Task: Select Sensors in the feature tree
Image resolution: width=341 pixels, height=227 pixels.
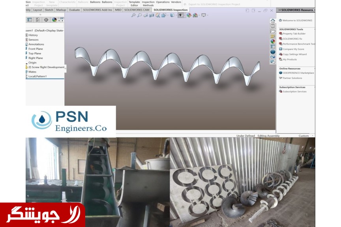Action: pyautogui.click(x=33, y=39)
